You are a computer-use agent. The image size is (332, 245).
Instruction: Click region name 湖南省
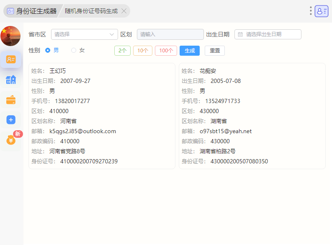coord(219,121)
